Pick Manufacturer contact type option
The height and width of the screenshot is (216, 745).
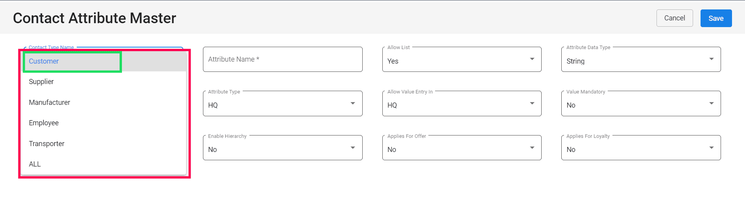50,103
